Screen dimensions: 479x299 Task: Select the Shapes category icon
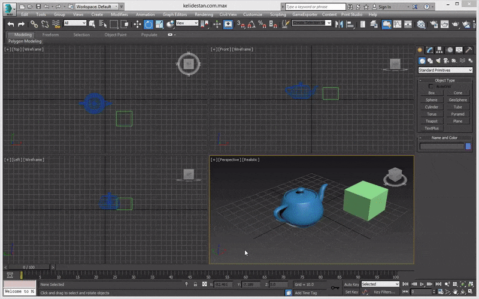point(430,61)
